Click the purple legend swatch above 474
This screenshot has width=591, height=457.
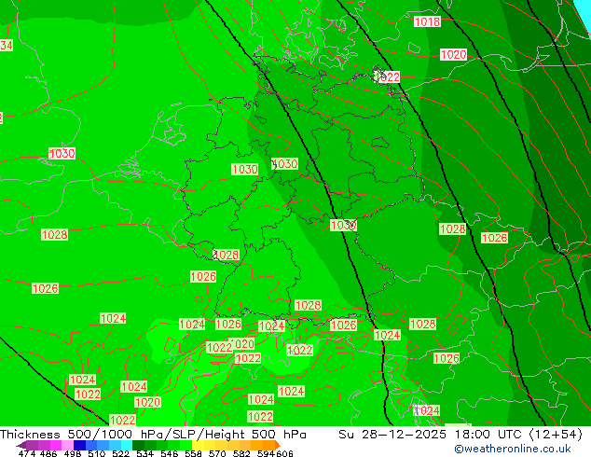pos(32,445)
